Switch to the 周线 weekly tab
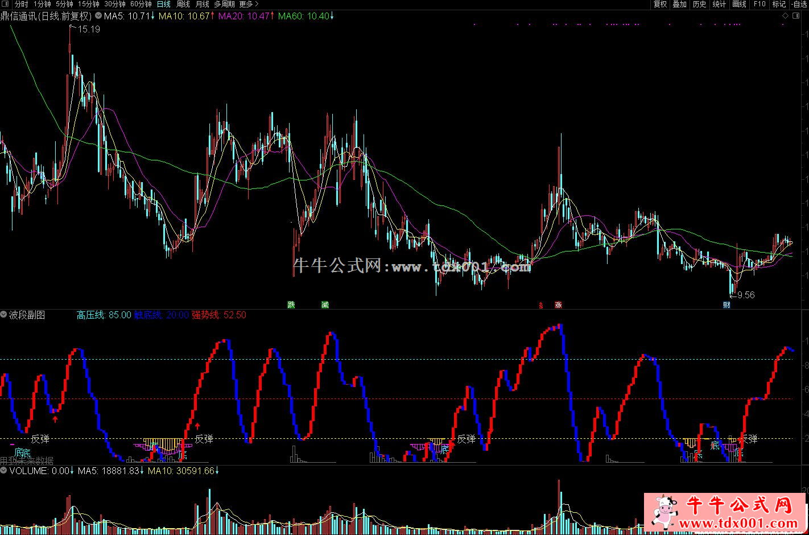The image size is (809, 535). click(183, 5)
